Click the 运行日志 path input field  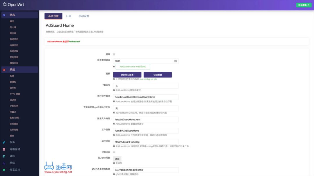point(146,142)
